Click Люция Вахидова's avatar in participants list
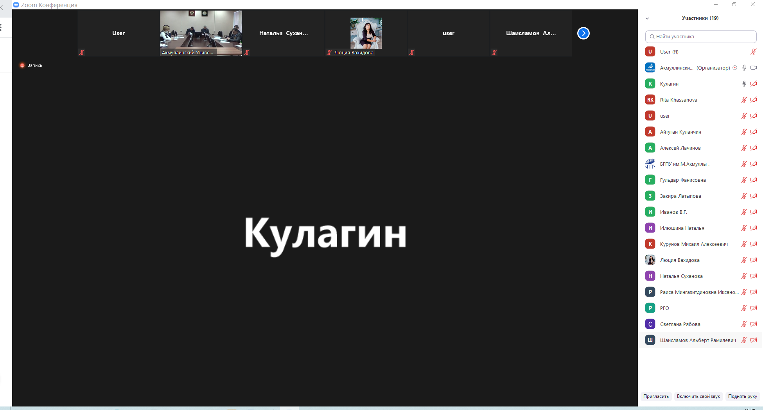The width and height of the screenshot is (763, 410). [650, 260]
